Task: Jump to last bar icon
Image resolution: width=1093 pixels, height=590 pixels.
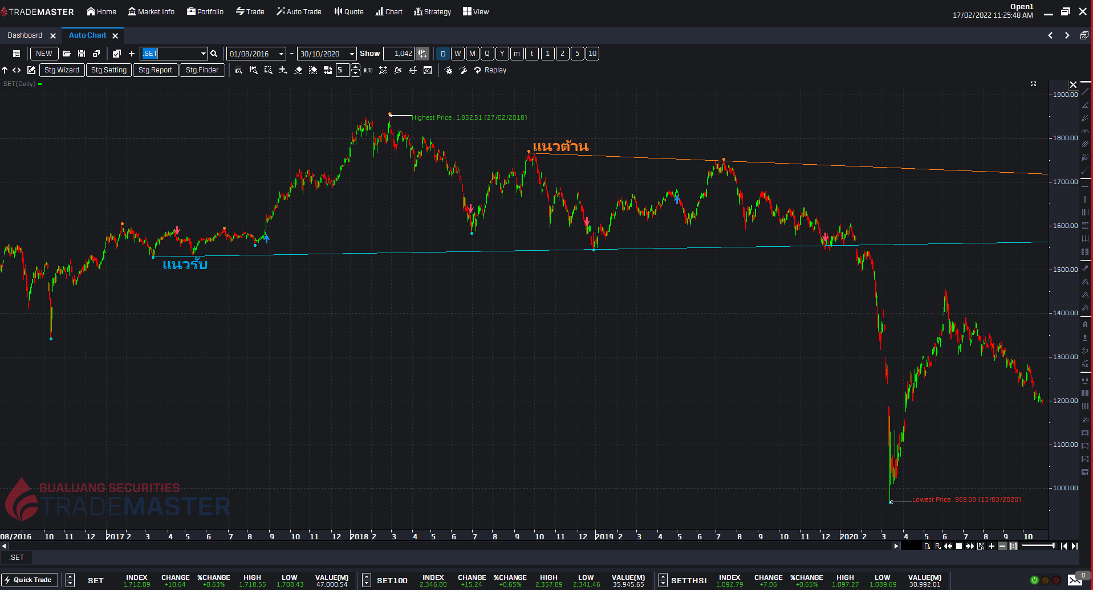Action: click(x=1075, y=546)
